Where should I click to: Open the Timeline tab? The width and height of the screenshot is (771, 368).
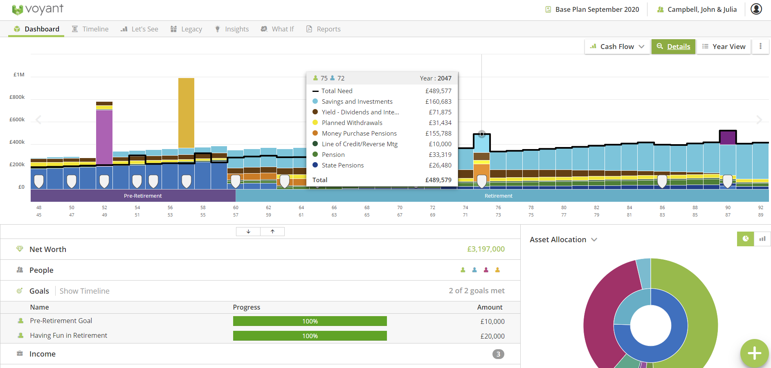[90, 29]
